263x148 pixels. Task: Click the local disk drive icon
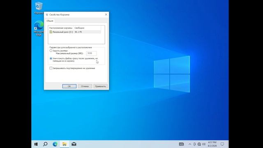[x=51, y=32]
